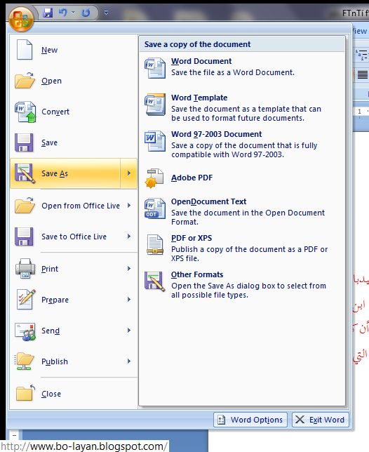Choose Open from the Office menu
The height and width of the screenshot is (452, 369).
coord(74,81)
